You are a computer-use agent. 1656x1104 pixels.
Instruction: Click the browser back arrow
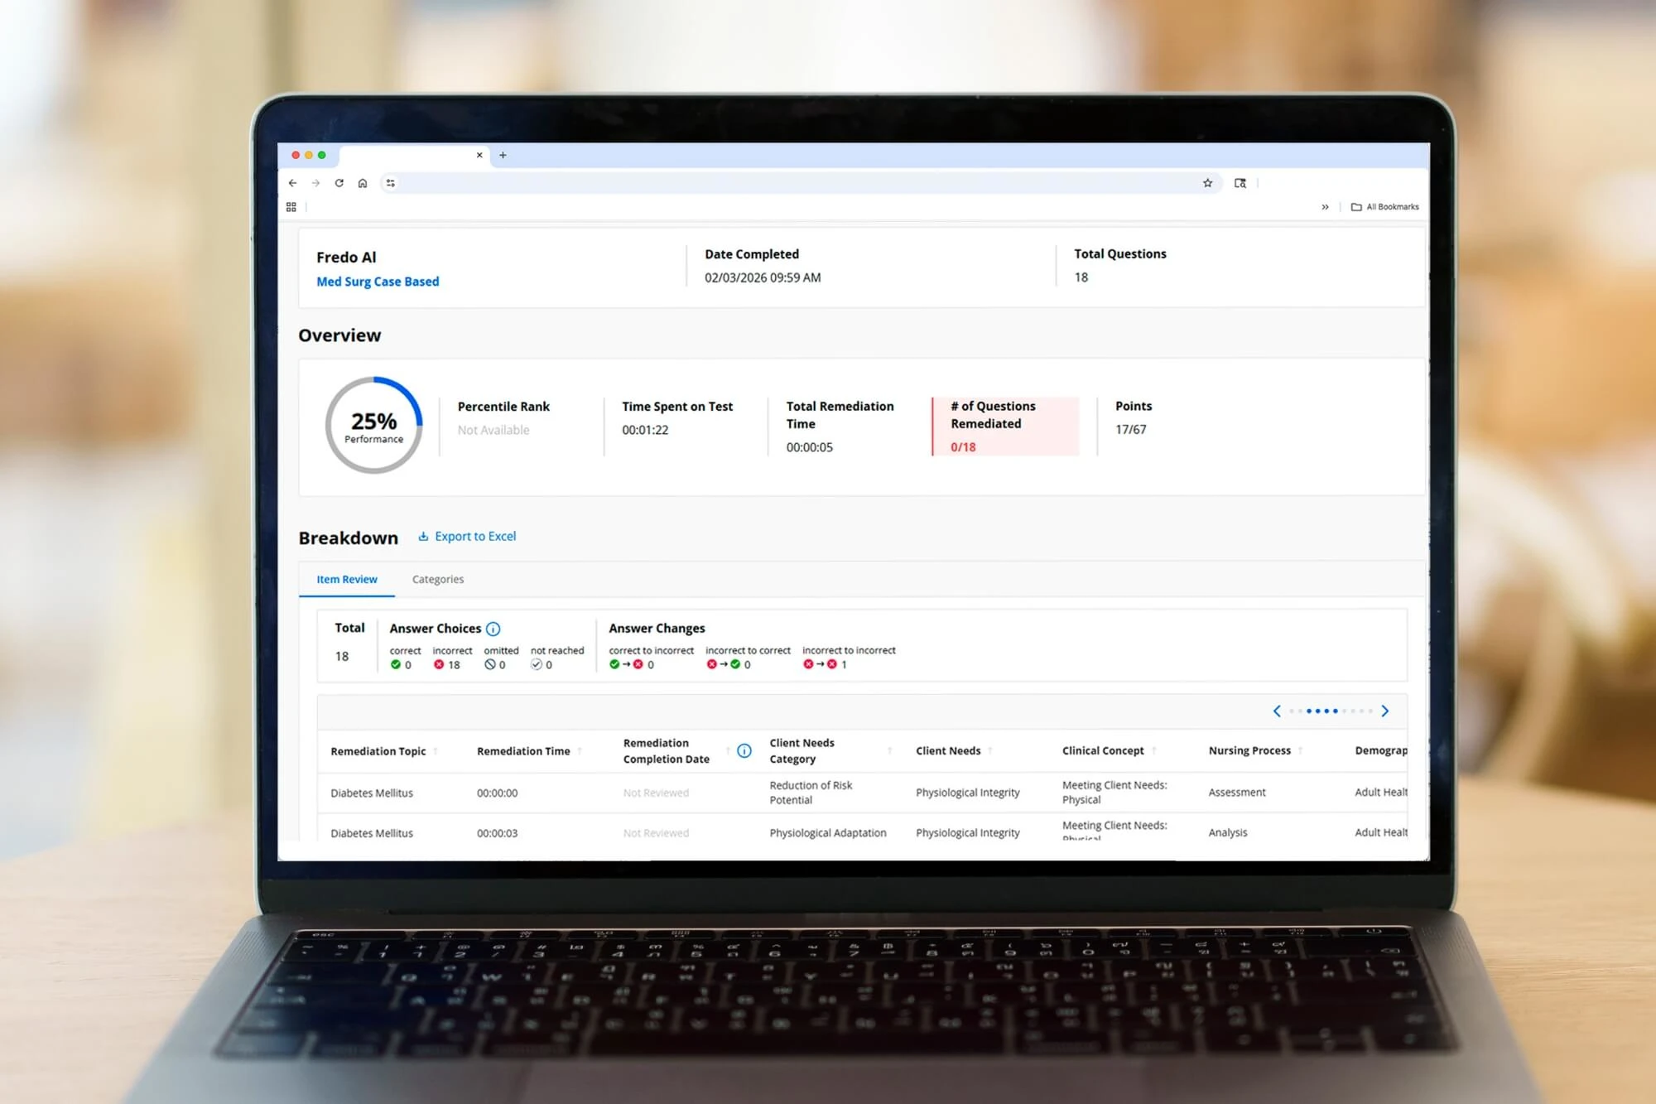point(292,183)
